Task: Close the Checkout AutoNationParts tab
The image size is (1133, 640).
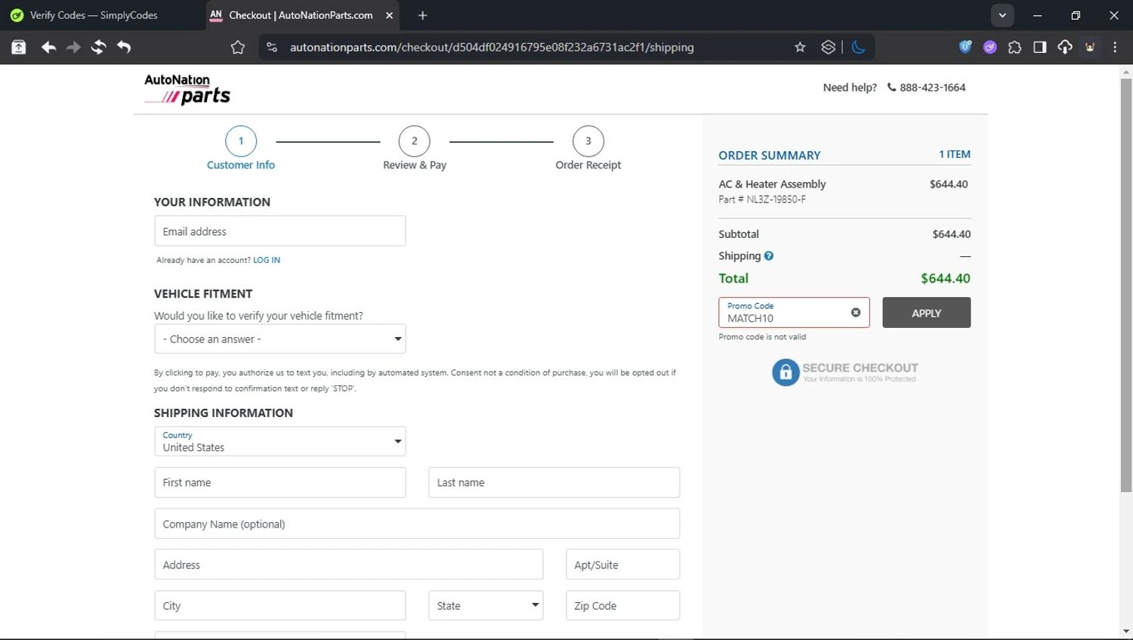Action: 389,15
